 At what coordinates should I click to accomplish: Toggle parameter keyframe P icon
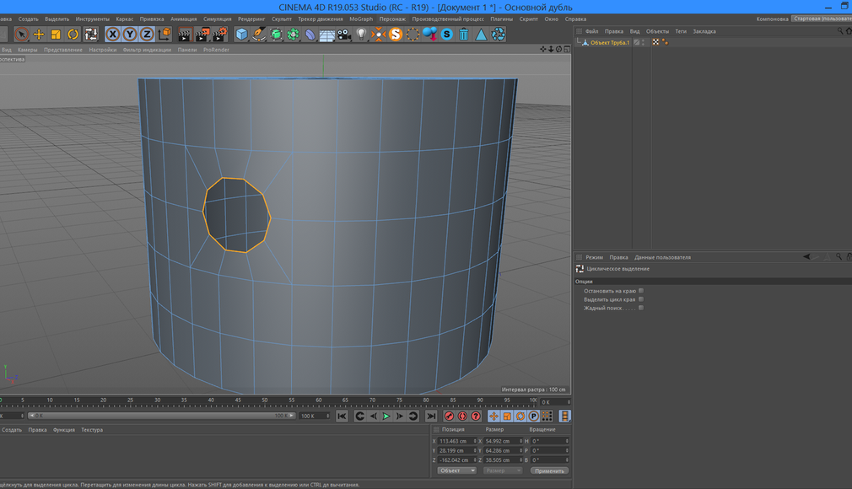point(534,416)
